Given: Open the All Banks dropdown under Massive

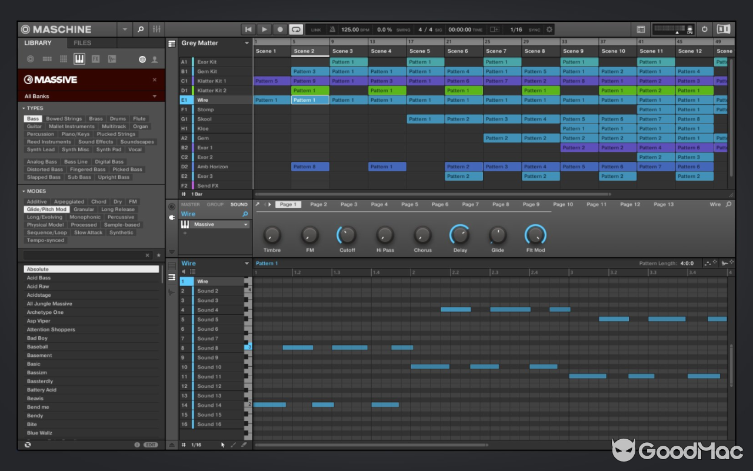Looking at the screenshot, I should pyautogui.click(x=91, y=96).
